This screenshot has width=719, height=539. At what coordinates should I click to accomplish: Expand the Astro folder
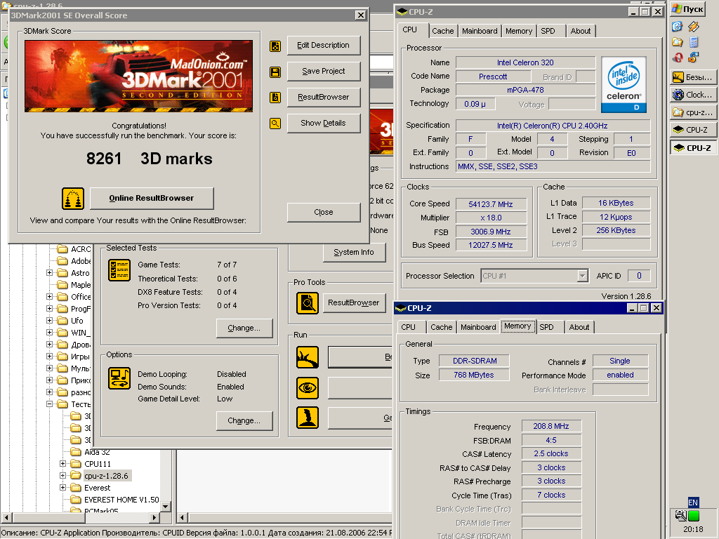50,273
